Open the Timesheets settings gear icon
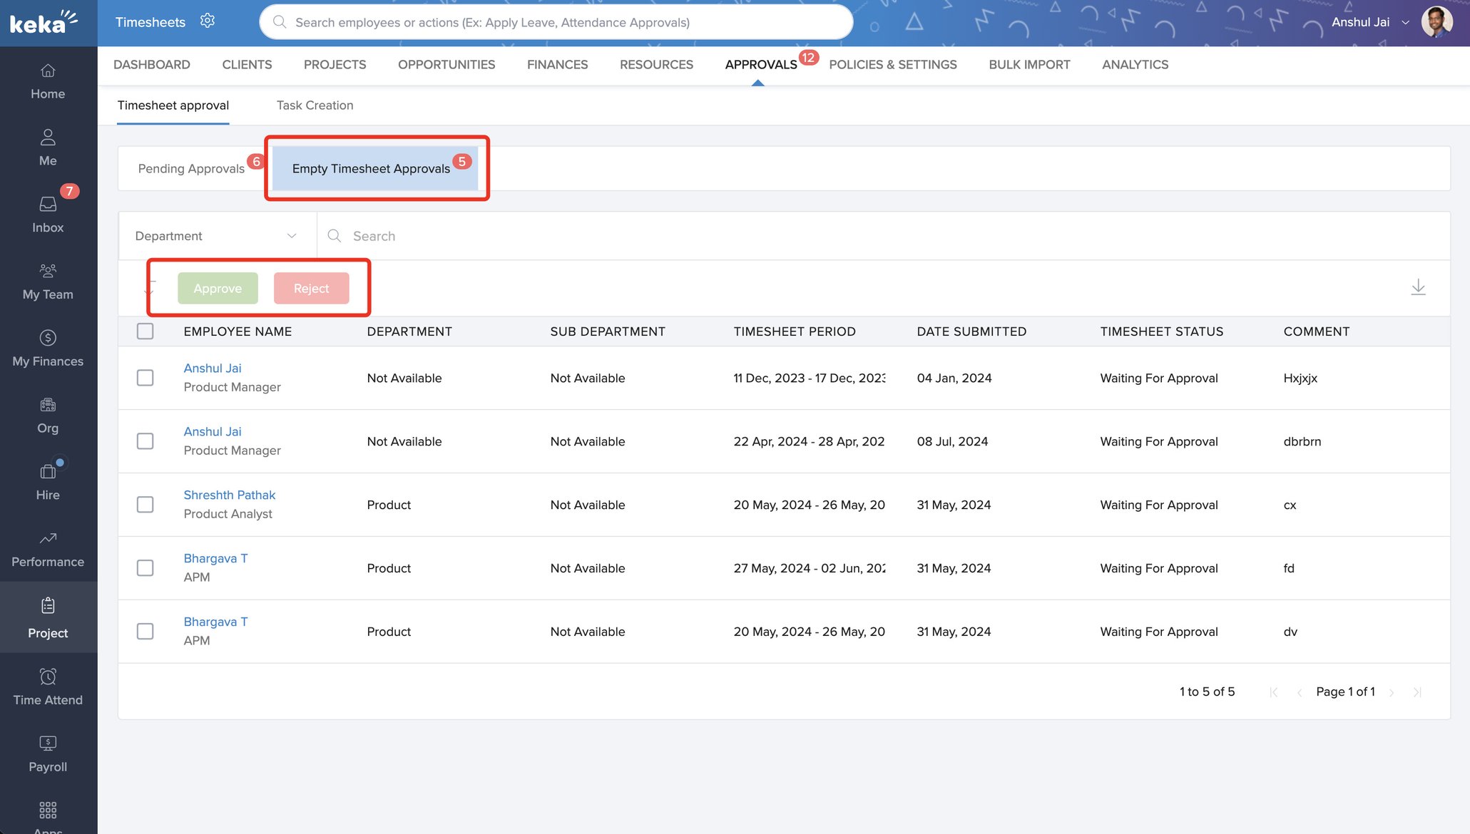 (x=206, y=20)
